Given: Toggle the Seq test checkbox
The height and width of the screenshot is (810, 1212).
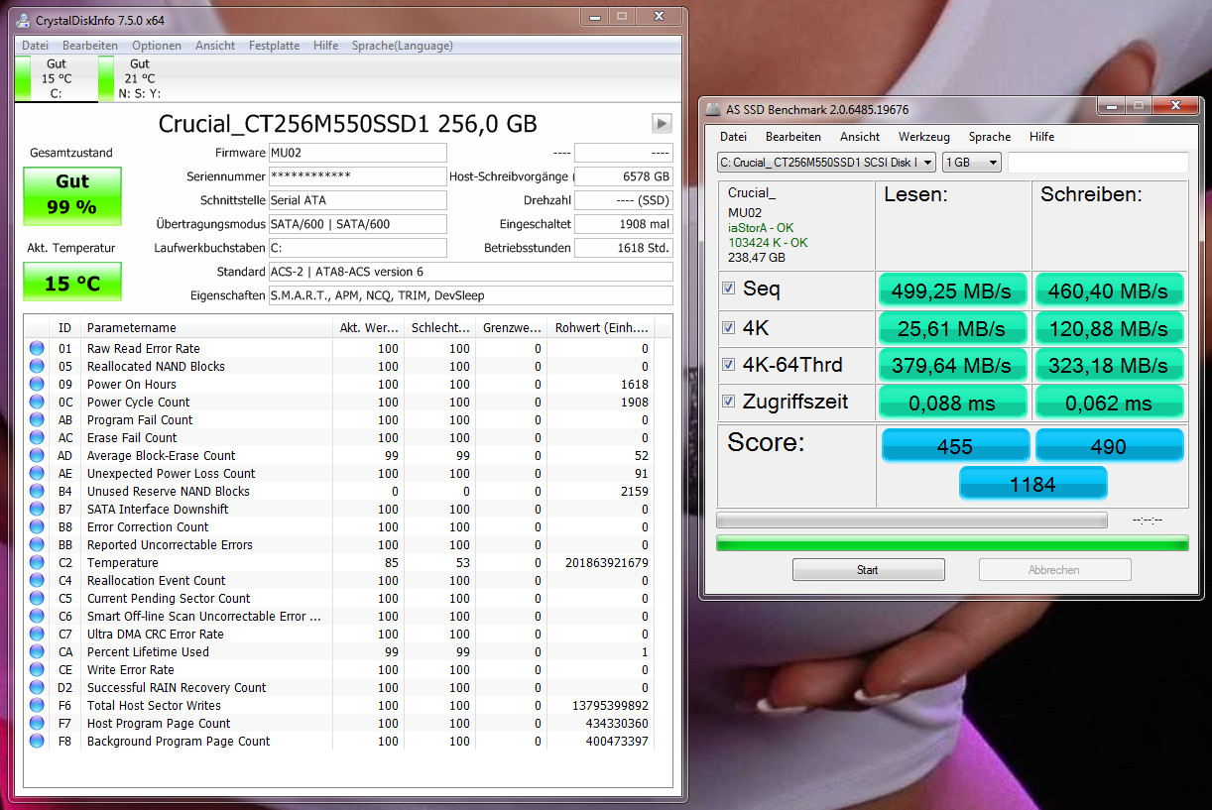Looking at the screenshot, I should click(x=729, y=289).
